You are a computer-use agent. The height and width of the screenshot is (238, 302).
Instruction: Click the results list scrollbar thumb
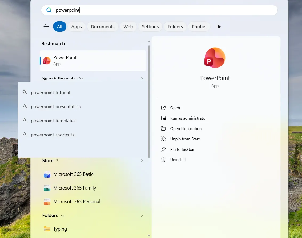149,102
